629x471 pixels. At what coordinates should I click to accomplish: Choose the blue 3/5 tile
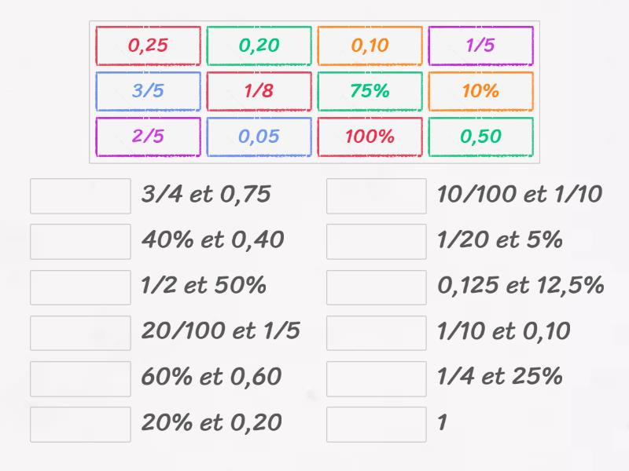pos(148,91)
